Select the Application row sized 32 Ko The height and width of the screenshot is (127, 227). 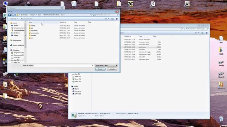[141, 47]
